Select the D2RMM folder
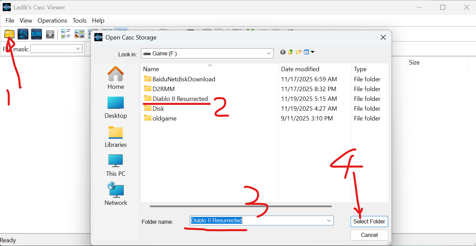 pos(159,89)
